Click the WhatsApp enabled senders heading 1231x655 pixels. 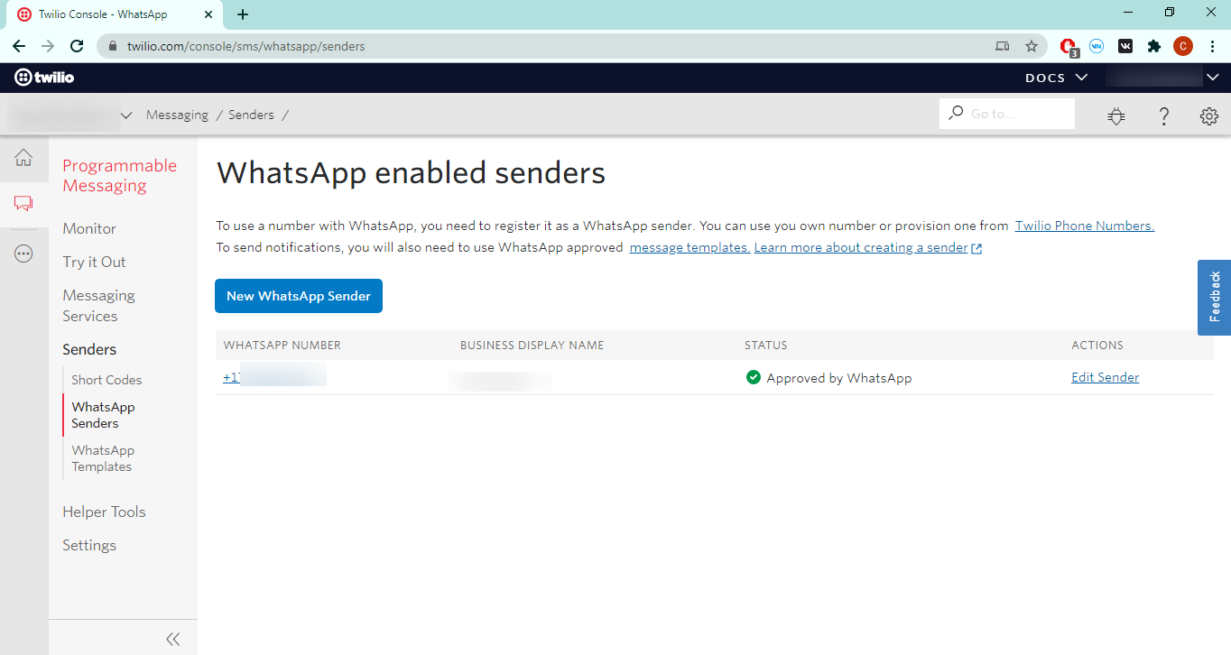[411, 172]
